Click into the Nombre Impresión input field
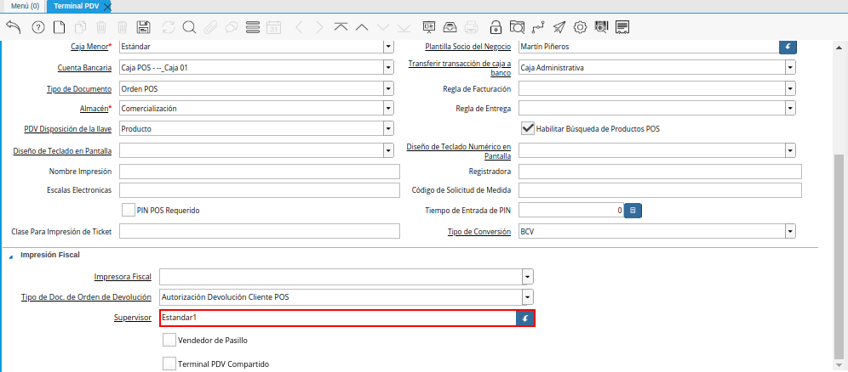 260,172
